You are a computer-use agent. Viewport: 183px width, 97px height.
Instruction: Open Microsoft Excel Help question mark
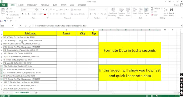[166, 2]
